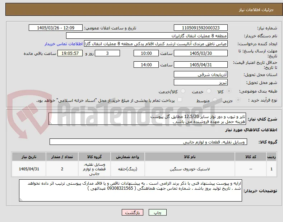Click the item code cell showing --
Screen dimensions: 283x222
tap(251, 169)
